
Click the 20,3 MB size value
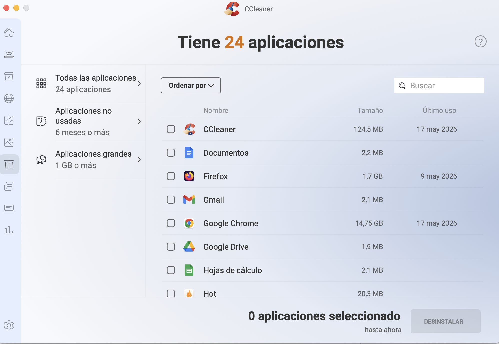[x=370, y=294]
